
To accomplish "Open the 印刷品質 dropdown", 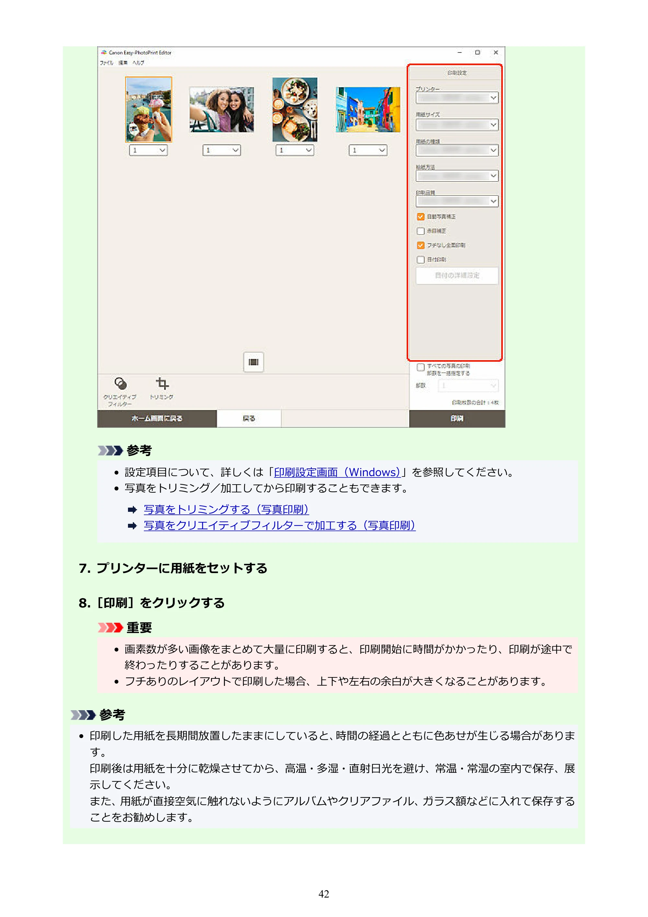I will pyautogui.click(x=457, y=201).
